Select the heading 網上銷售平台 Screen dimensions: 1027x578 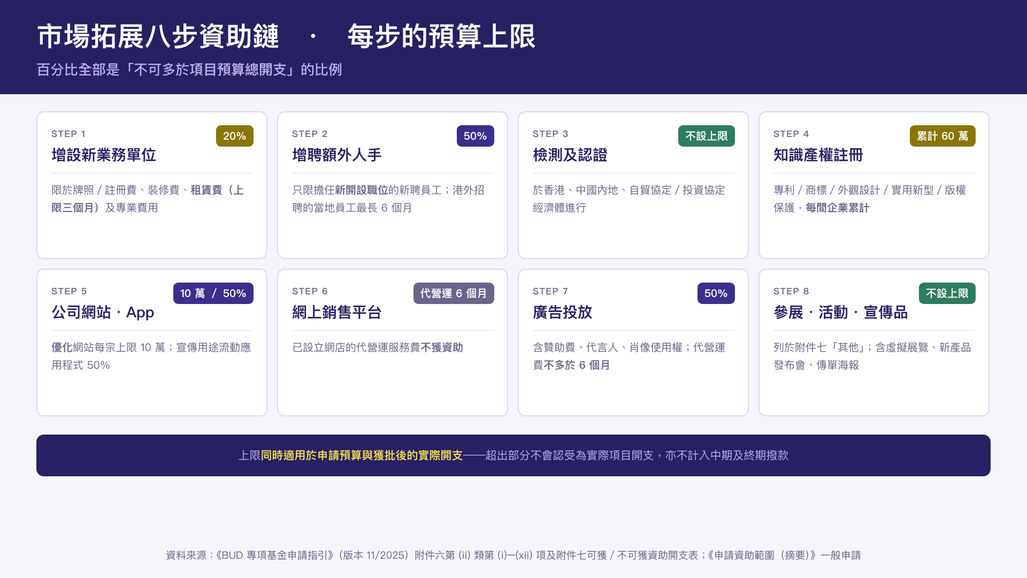tap(337, 313)
